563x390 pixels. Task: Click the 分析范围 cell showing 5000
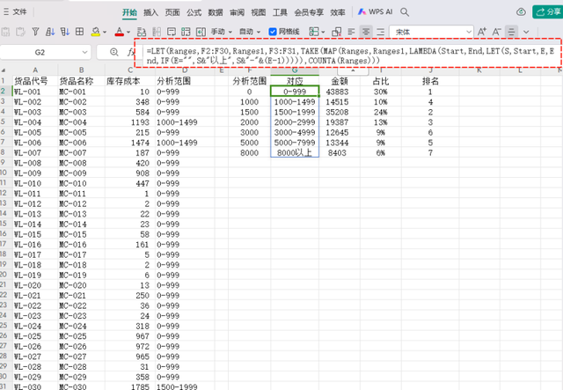click(250, 143)
